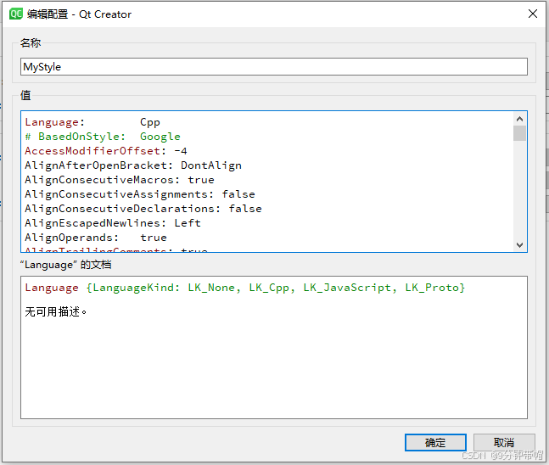Click the '# BasedOnStyle: Google' comment line

(103, 137)
